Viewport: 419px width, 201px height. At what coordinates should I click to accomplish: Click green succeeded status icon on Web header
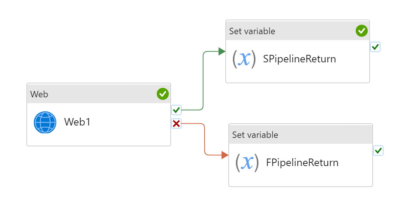163,94
